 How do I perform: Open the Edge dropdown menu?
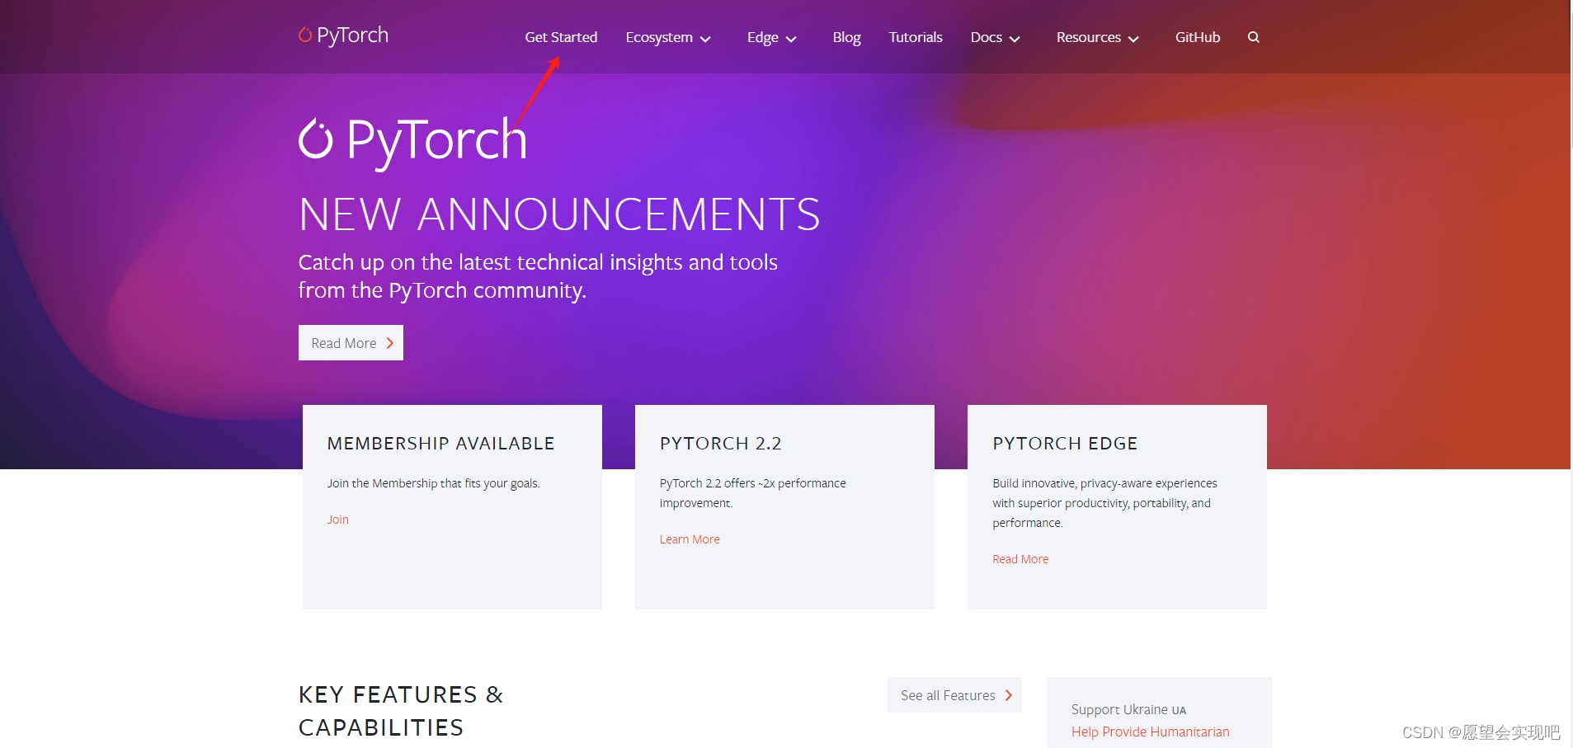tap(770, 37)
